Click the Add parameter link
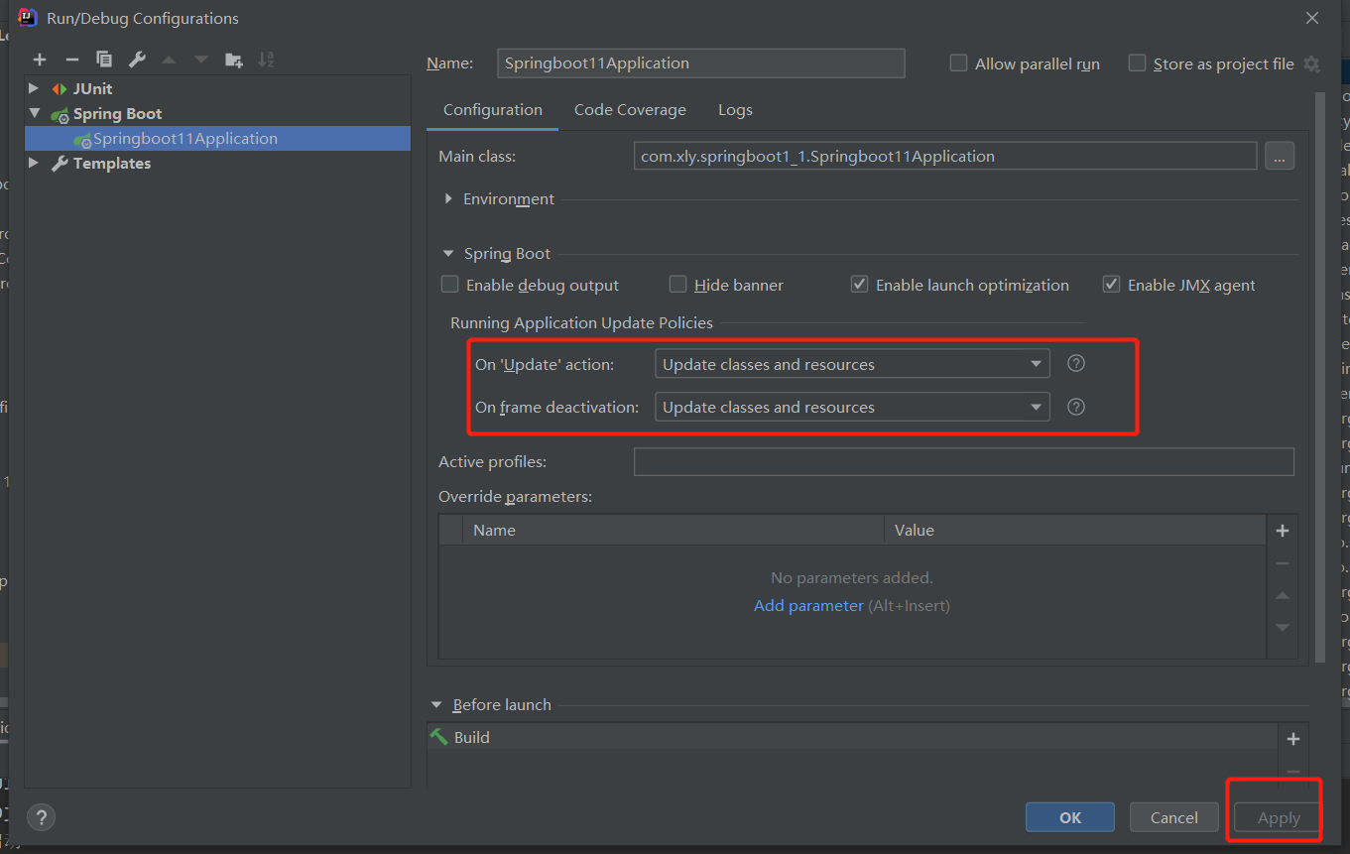This screenshot has height=854, width=1350. pos(808,605)
